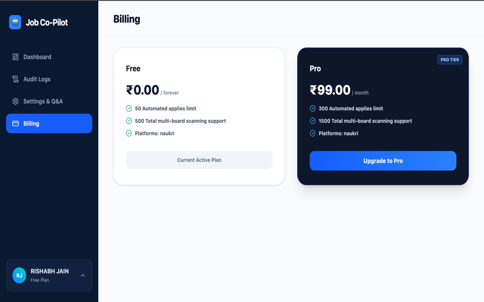This screenshot has width=484, height=302.
Task: Open the Dashboard grid icon
Action: (16, 57)
